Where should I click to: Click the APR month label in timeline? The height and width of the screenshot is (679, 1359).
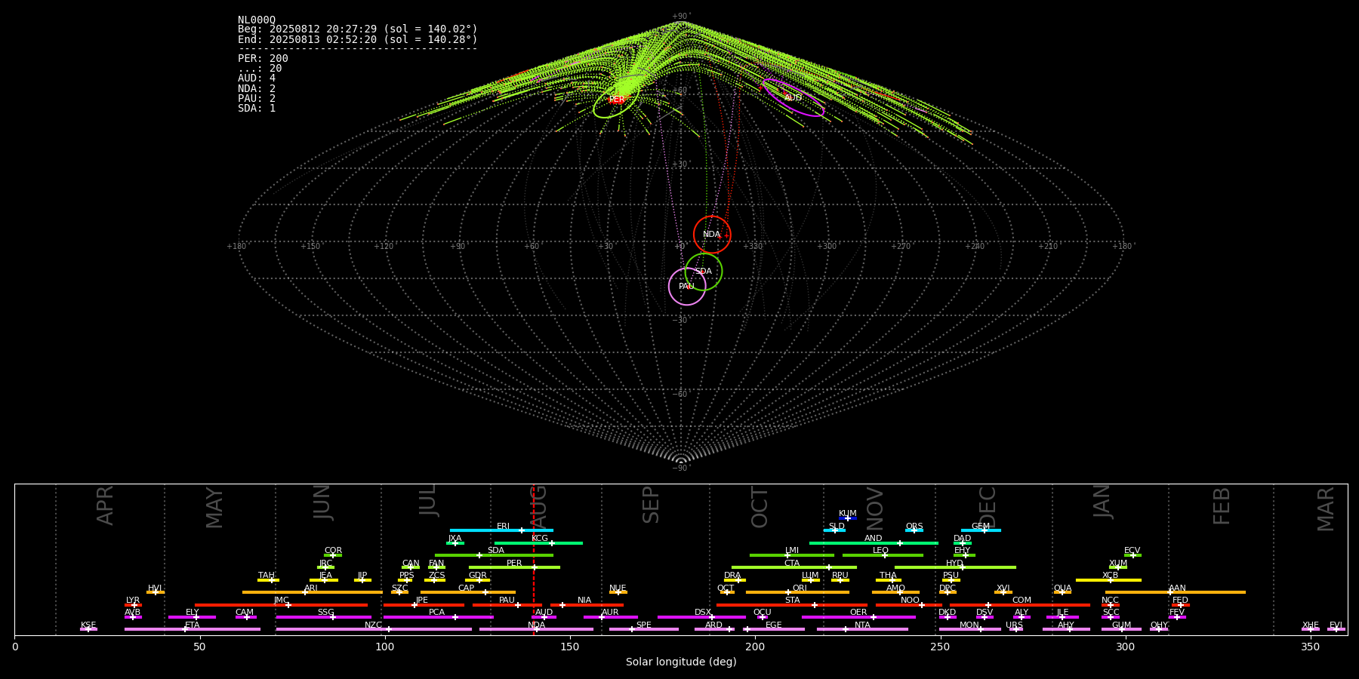click(x=105, y=505)
